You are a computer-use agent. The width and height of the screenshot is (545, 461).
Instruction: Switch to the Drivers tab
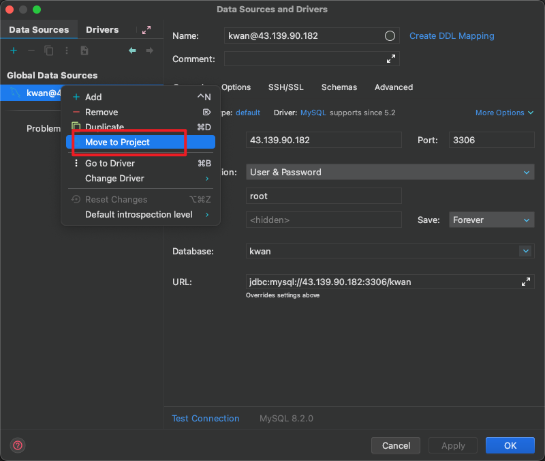pyautogui.click(x=102, y=29)
